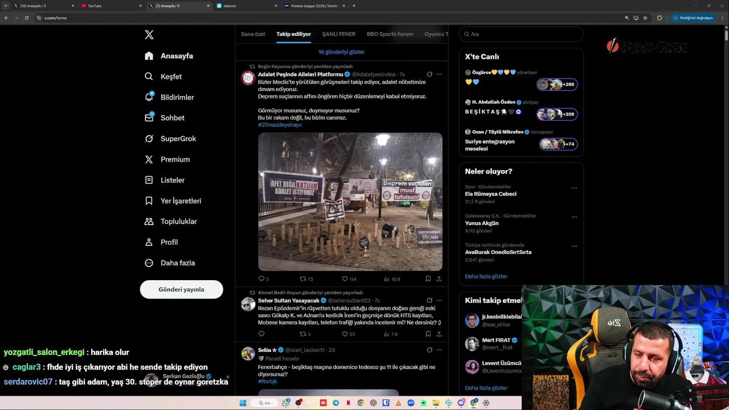Screen dimensions: 729x410
Task: Open Yunus Akgün trend
Action: click(482, 223)
